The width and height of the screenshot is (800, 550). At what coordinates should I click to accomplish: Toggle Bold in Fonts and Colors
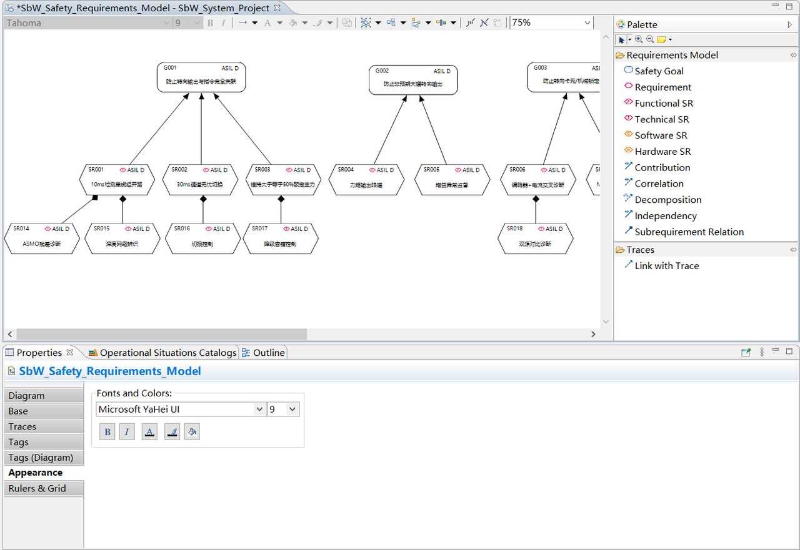click(x=107, y=431)
